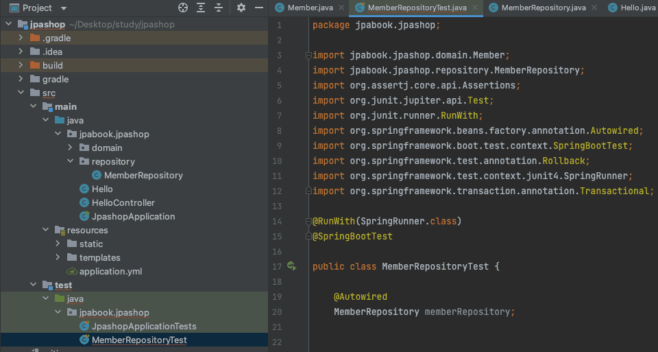Expand the domain package folder
Viewport: 658px width, 352px height.
pos(70,148)
